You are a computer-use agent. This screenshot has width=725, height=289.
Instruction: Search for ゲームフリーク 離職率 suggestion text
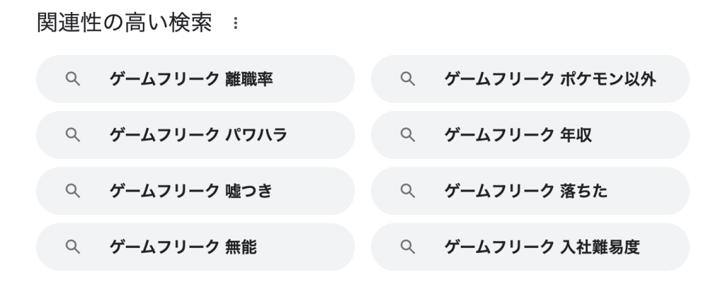click(x=191, y=79)
